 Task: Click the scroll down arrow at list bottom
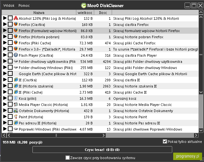click(201, 130)
